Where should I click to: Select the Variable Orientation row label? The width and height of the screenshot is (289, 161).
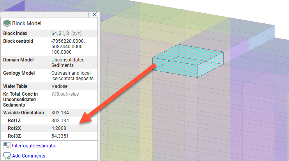coord(23,112)
